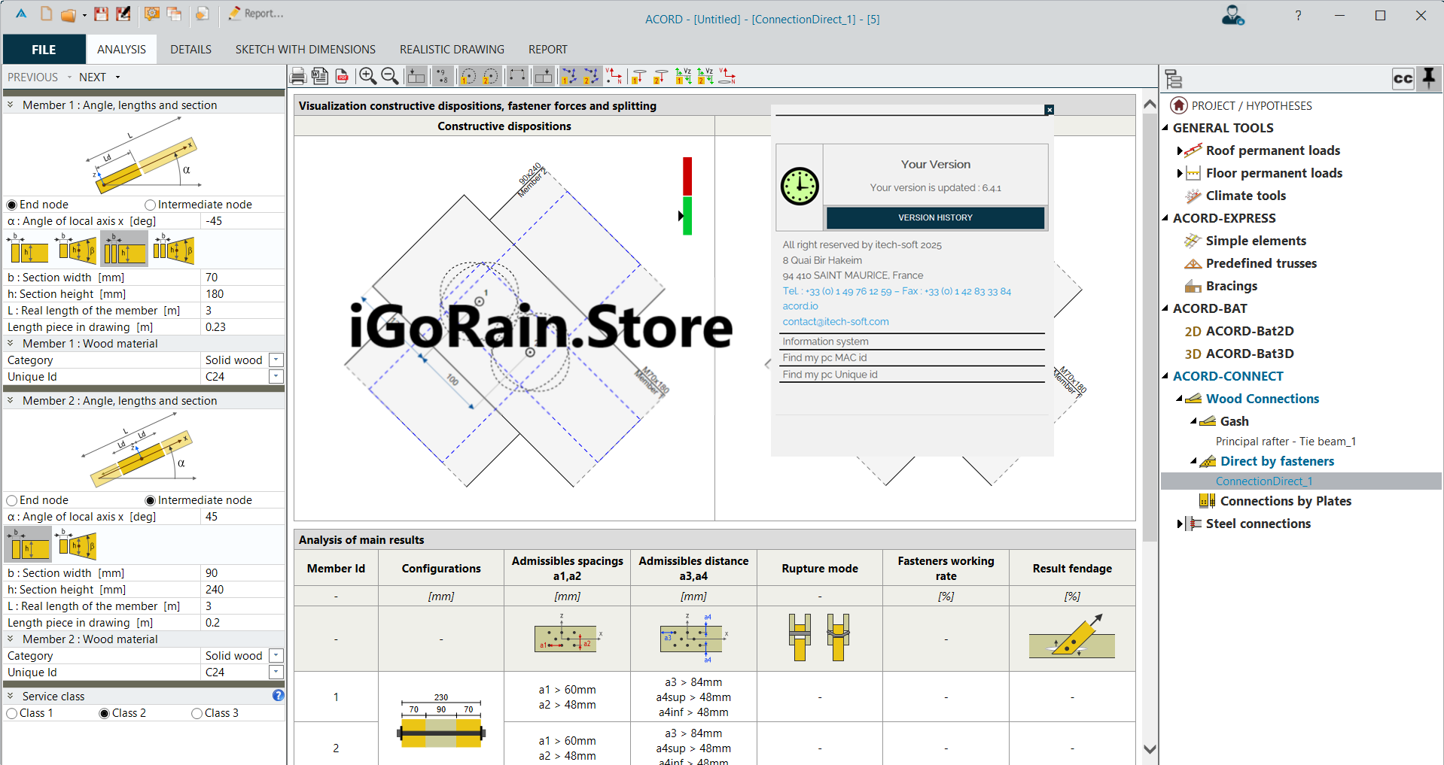Export the results to Word document
This screenshot has width=1444, height=765.
click(x=320, y=76)
